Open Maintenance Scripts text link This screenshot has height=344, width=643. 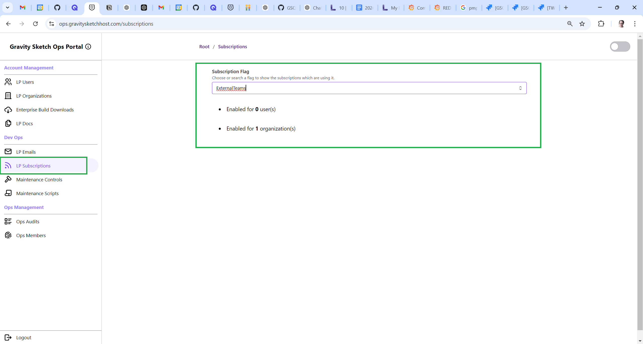[37, 194]
